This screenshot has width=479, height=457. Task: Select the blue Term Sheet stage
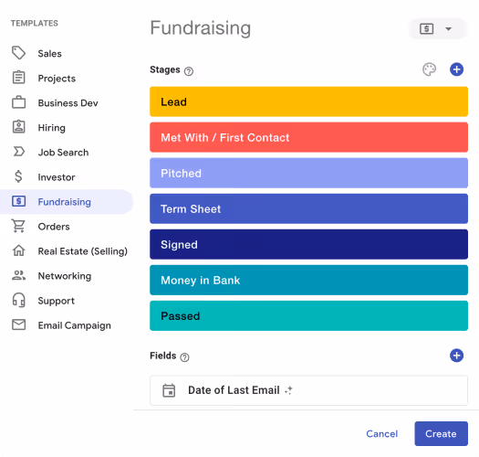click(x=308, y=208)
